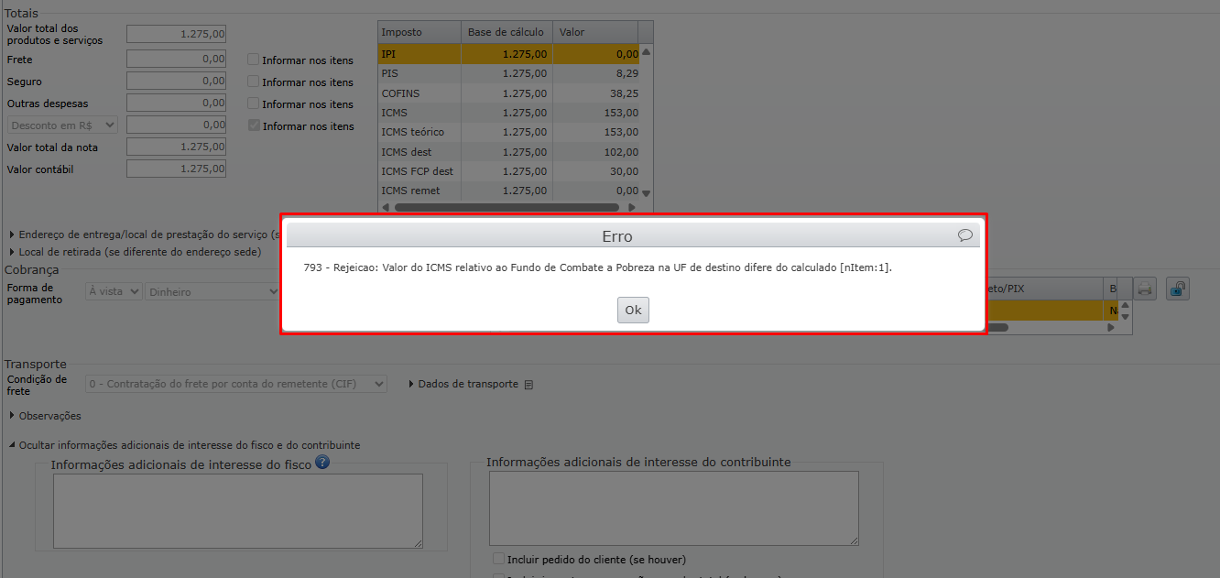This screenshot has width=1220, height=578.
Task: Click the Frete value field
Action: [176, 59]
